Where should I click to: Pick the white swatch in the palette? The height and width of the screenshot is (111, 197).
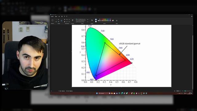click(98, 21)
